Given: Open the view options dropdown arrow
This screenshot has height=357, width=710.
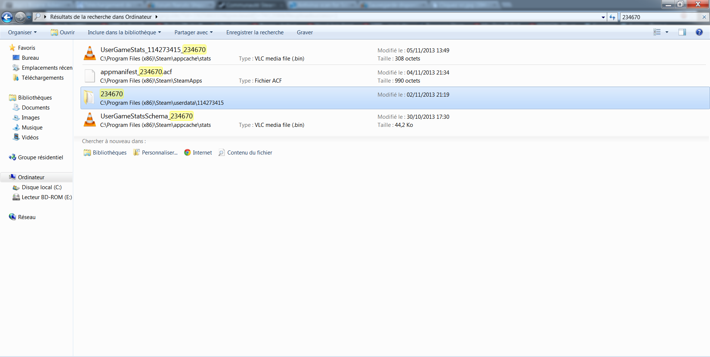Looking at the screenshot, I should tap(667, 32).
